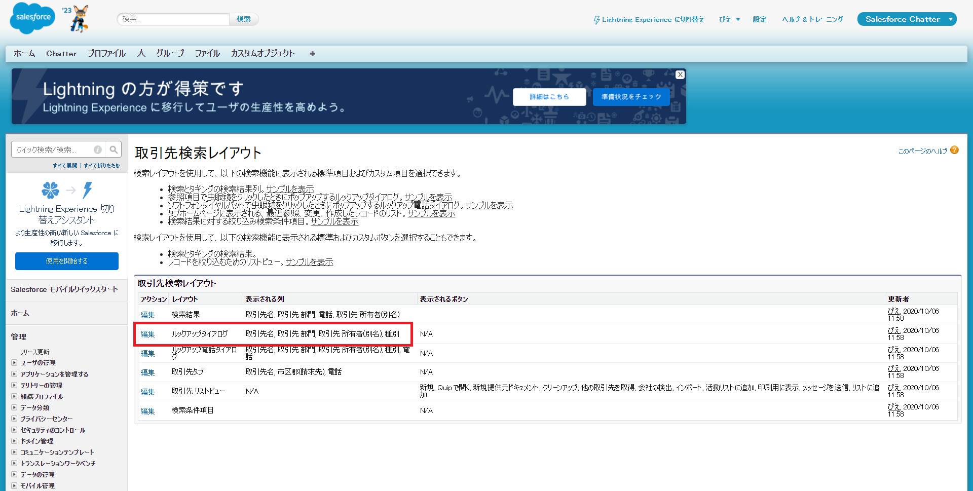
Task: Click the 使用を開始する button
Action: [67, 261]
